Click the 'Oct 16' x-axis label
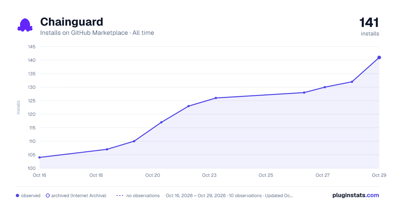Screen dimensions: 395x207 (x=39, y=175)
